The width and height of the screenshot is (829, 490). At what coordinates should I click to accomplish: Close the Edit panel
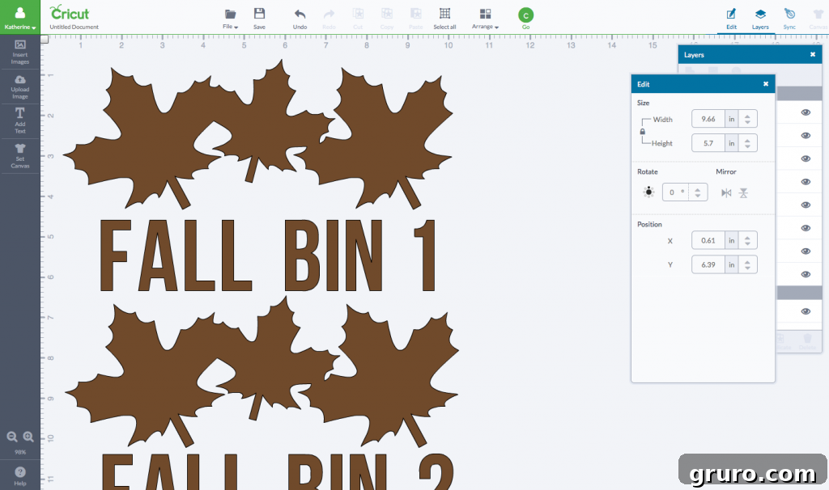766,84
